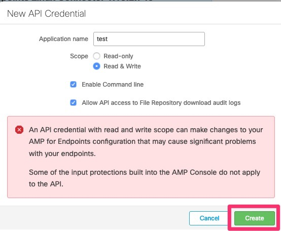Click the File Repository download audit logs label
Screen dimensions: 281x231
pos(161,103)
